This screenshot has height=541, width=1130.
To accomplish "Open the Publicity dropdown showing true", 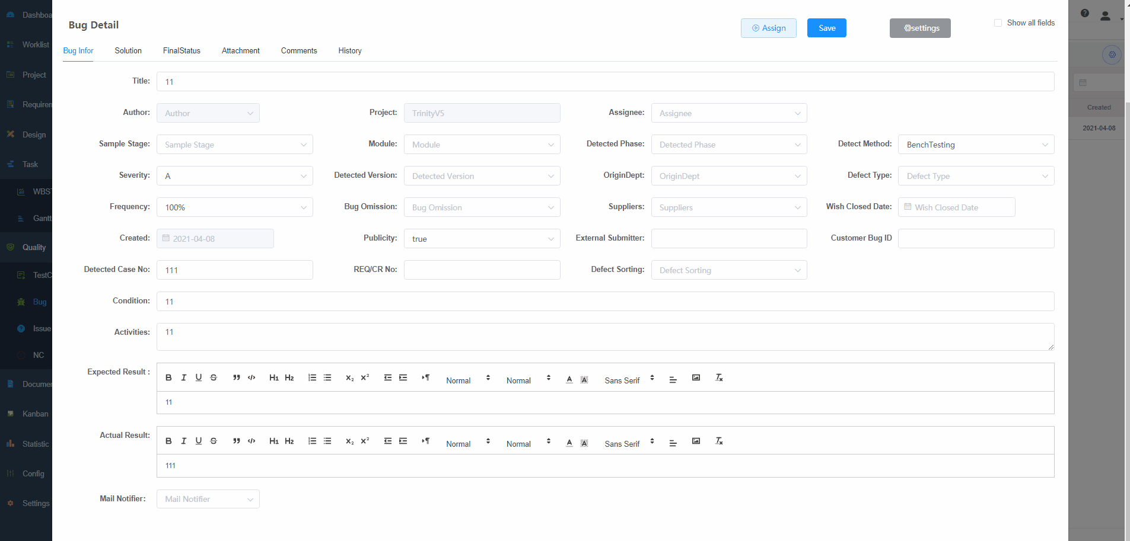I will [482, 239].
